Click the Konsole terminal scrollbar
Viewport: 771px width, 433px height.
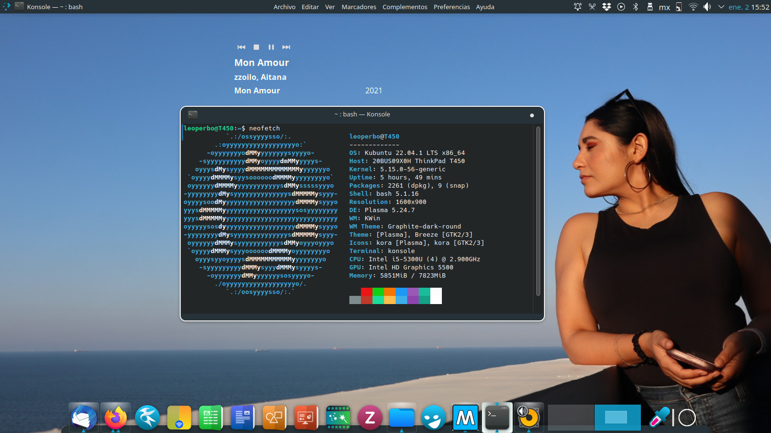tap(538, 211)
